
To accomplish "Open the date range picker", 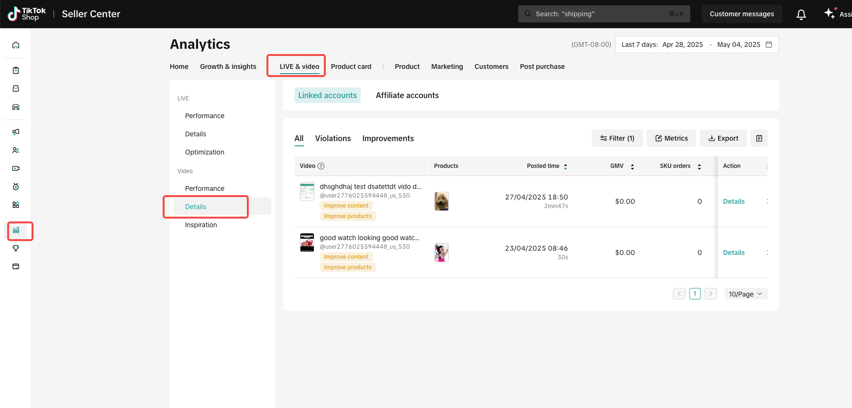I will [697, 44].
